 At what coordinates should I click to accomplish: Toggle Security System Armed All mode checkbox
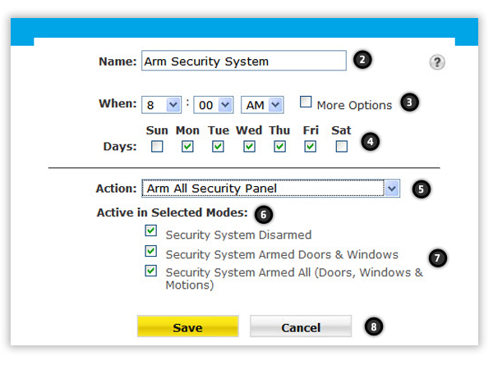[150, 271]
